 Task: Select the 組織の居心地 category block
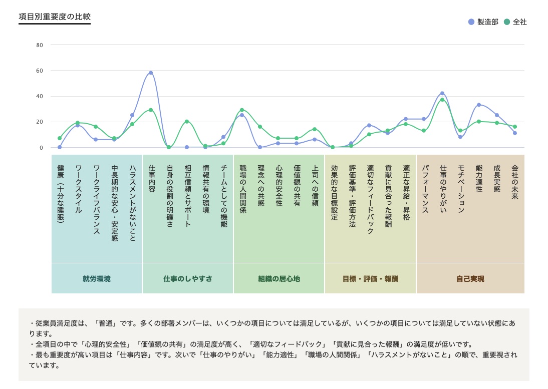click(x=279, y=279)
